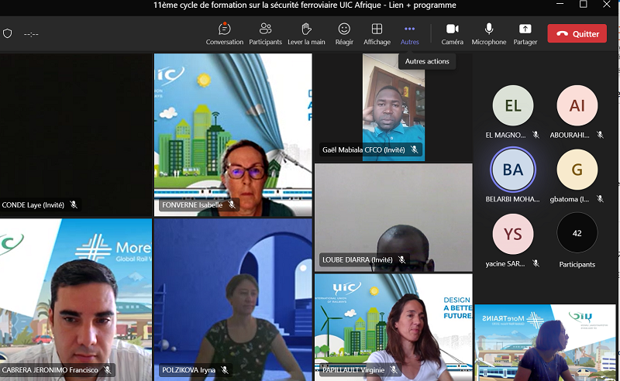Select the EL avatar of EL MAGNO...
Screen dimensions: 620x381
tap(513, 105)
